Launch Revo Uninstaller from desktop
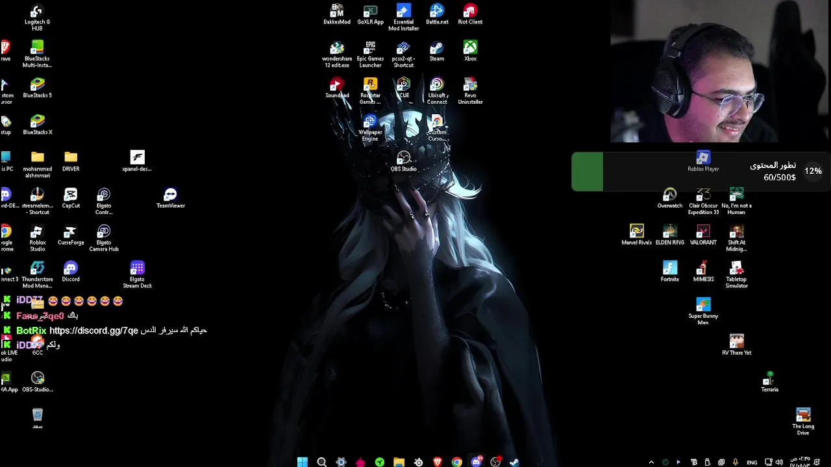This screenshot has height=467, width=831. tap(470, 91)
